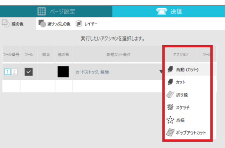Switch to the ページ設定 tab

tap(56, 11)
